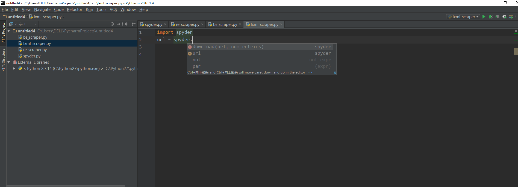Viewport: 518px width, 187px height.
Task: Click lxml_scraper.py in the breadcrumb bar
Action: click(45, 17)
